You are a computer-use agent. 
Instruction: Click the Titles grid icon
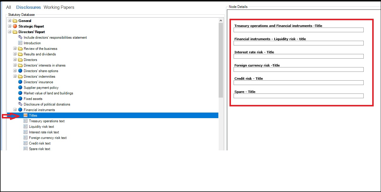tap(25, 115)
